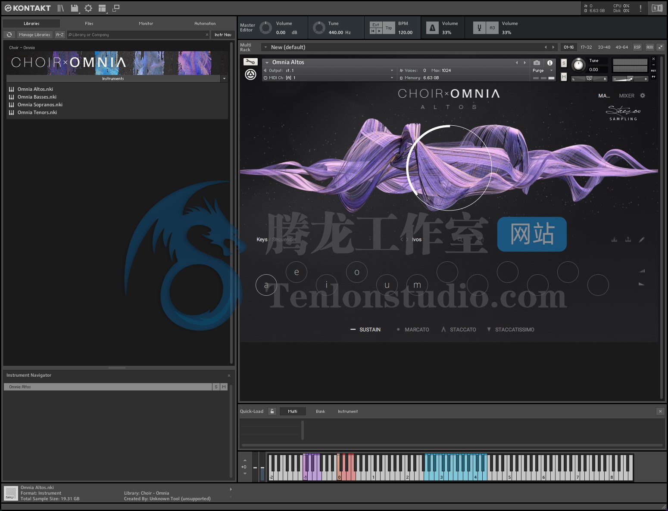This screenshot has width=668, height=511.
Task: Select syllable 'm' circle
Action: pos(417,285)
